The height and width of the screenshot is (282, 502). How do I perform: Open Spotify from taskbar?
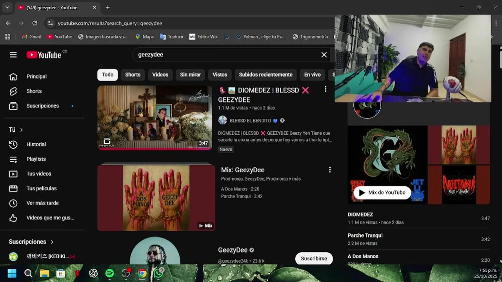click(109, 273)
